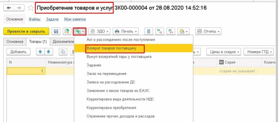Click the Номенклатура column header
The image size is (278, 122).
(60, 62)
